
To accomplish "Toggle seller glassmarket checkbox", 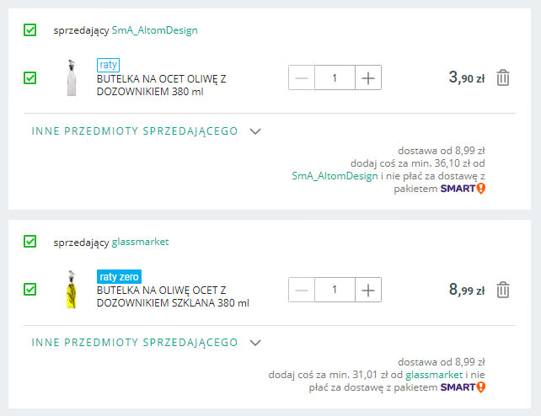I will pyautogui.click(x=30, y=241).
